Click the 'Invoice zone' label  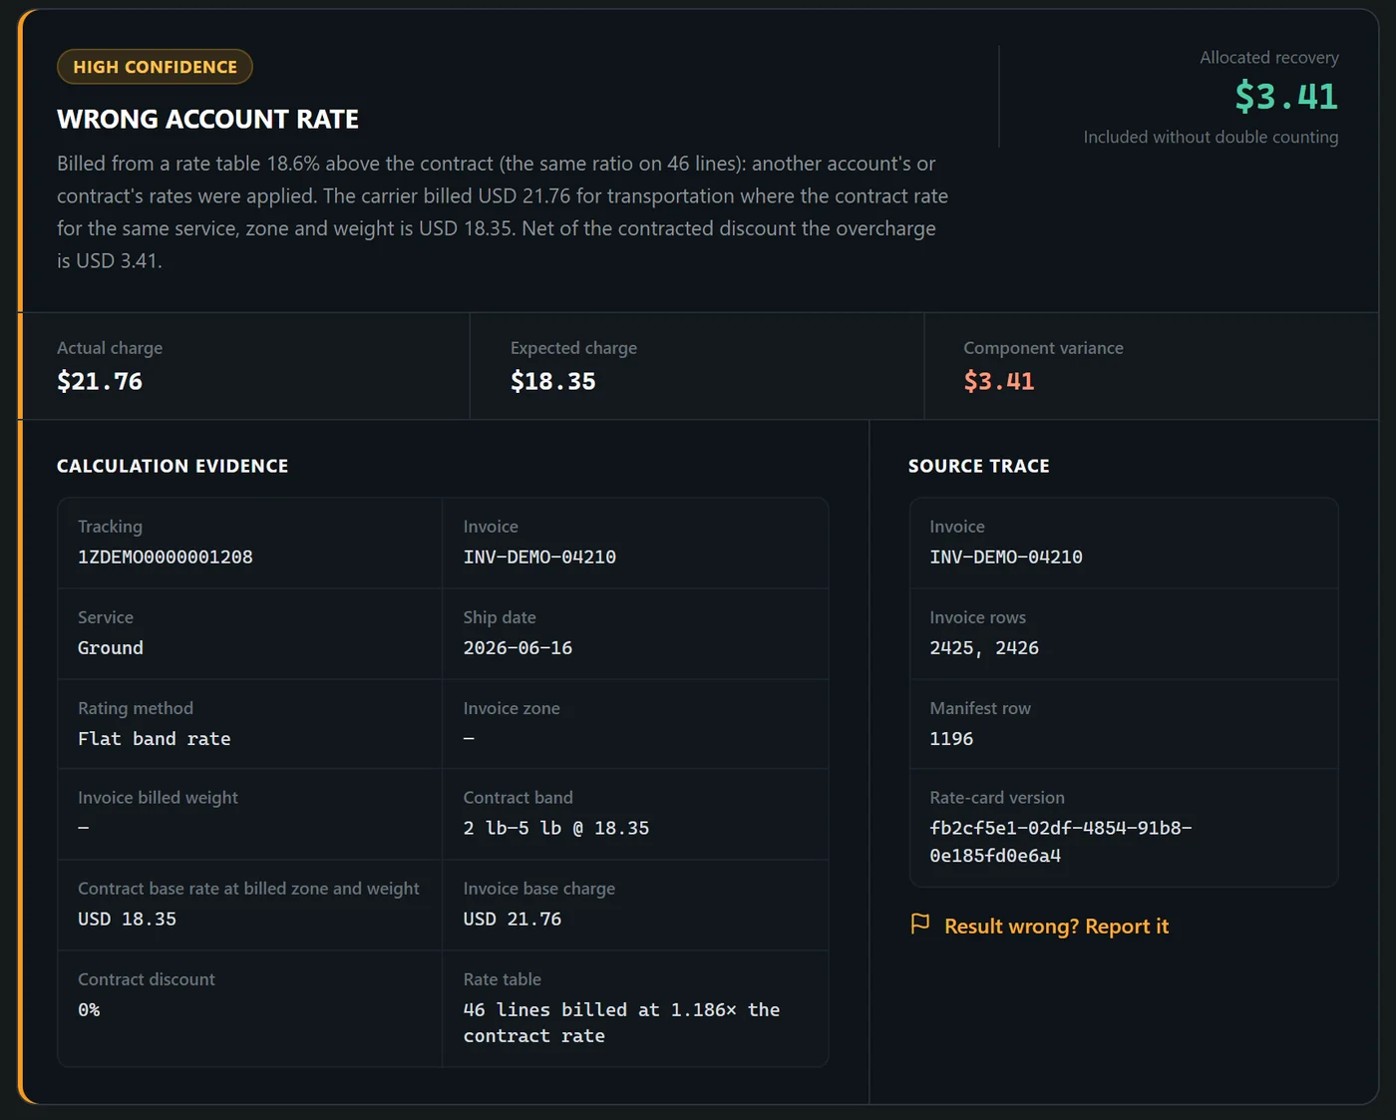pyautogui.click(x=512, y=708)
